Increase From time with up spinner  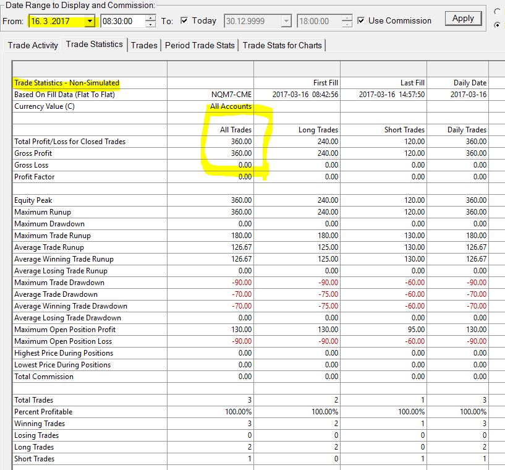(x=150, y=18)
